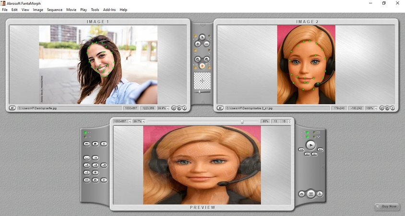Viewport: 405px width, 216px height.
Task: Click the T round button under Image 2
Action: pyautogui.click(x=393, y=108)
